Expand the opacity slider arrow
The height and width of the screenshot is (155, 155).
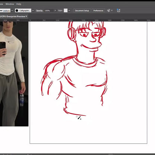(55, 10)
